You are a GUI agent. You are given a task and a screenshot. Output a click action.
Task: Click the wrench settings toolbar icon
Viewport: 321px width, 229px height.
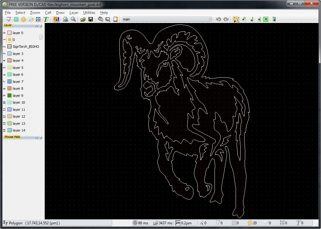point(100,19)
